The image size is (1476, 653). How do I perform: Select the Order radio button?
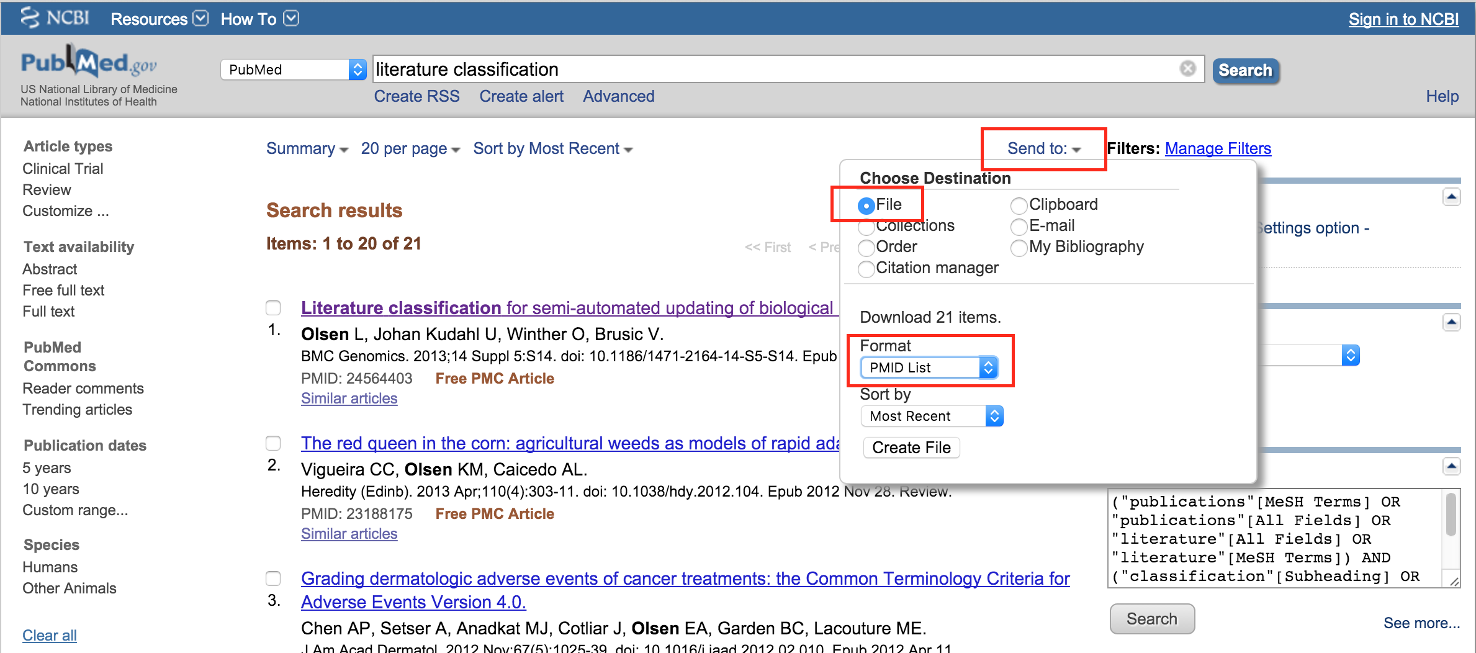click(866, 248)
